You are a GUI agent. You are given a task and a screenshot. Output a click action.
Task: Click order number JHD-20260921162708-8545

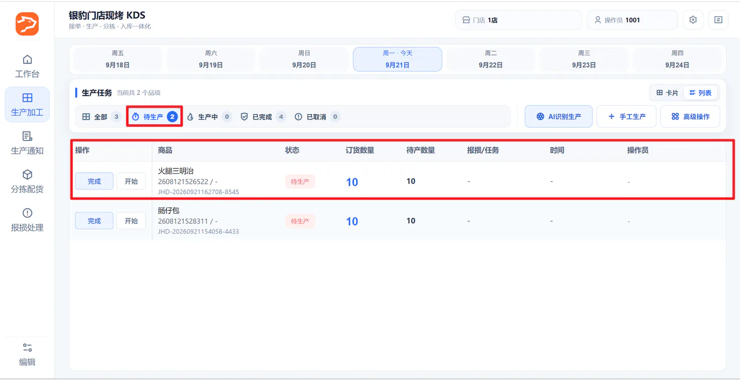click(x=198, y=192)
